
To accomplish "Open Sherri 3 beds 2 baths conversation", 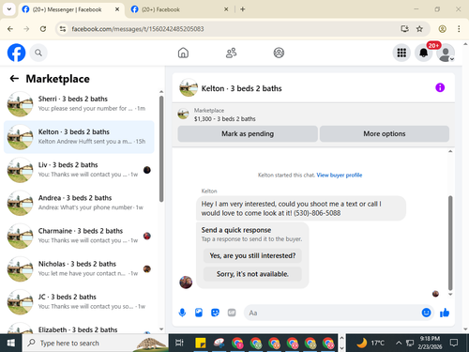I will point(79,104).
